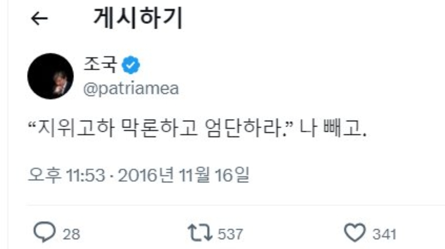Image resolution: width=445 pixels, height=249 pixels.
Task: Click the reply speech bubble icon
Action: (x=44, y=232)
